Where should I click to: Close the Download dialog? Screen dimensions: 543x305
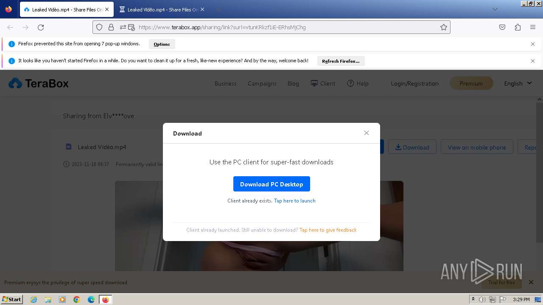[x=367, y=133]
